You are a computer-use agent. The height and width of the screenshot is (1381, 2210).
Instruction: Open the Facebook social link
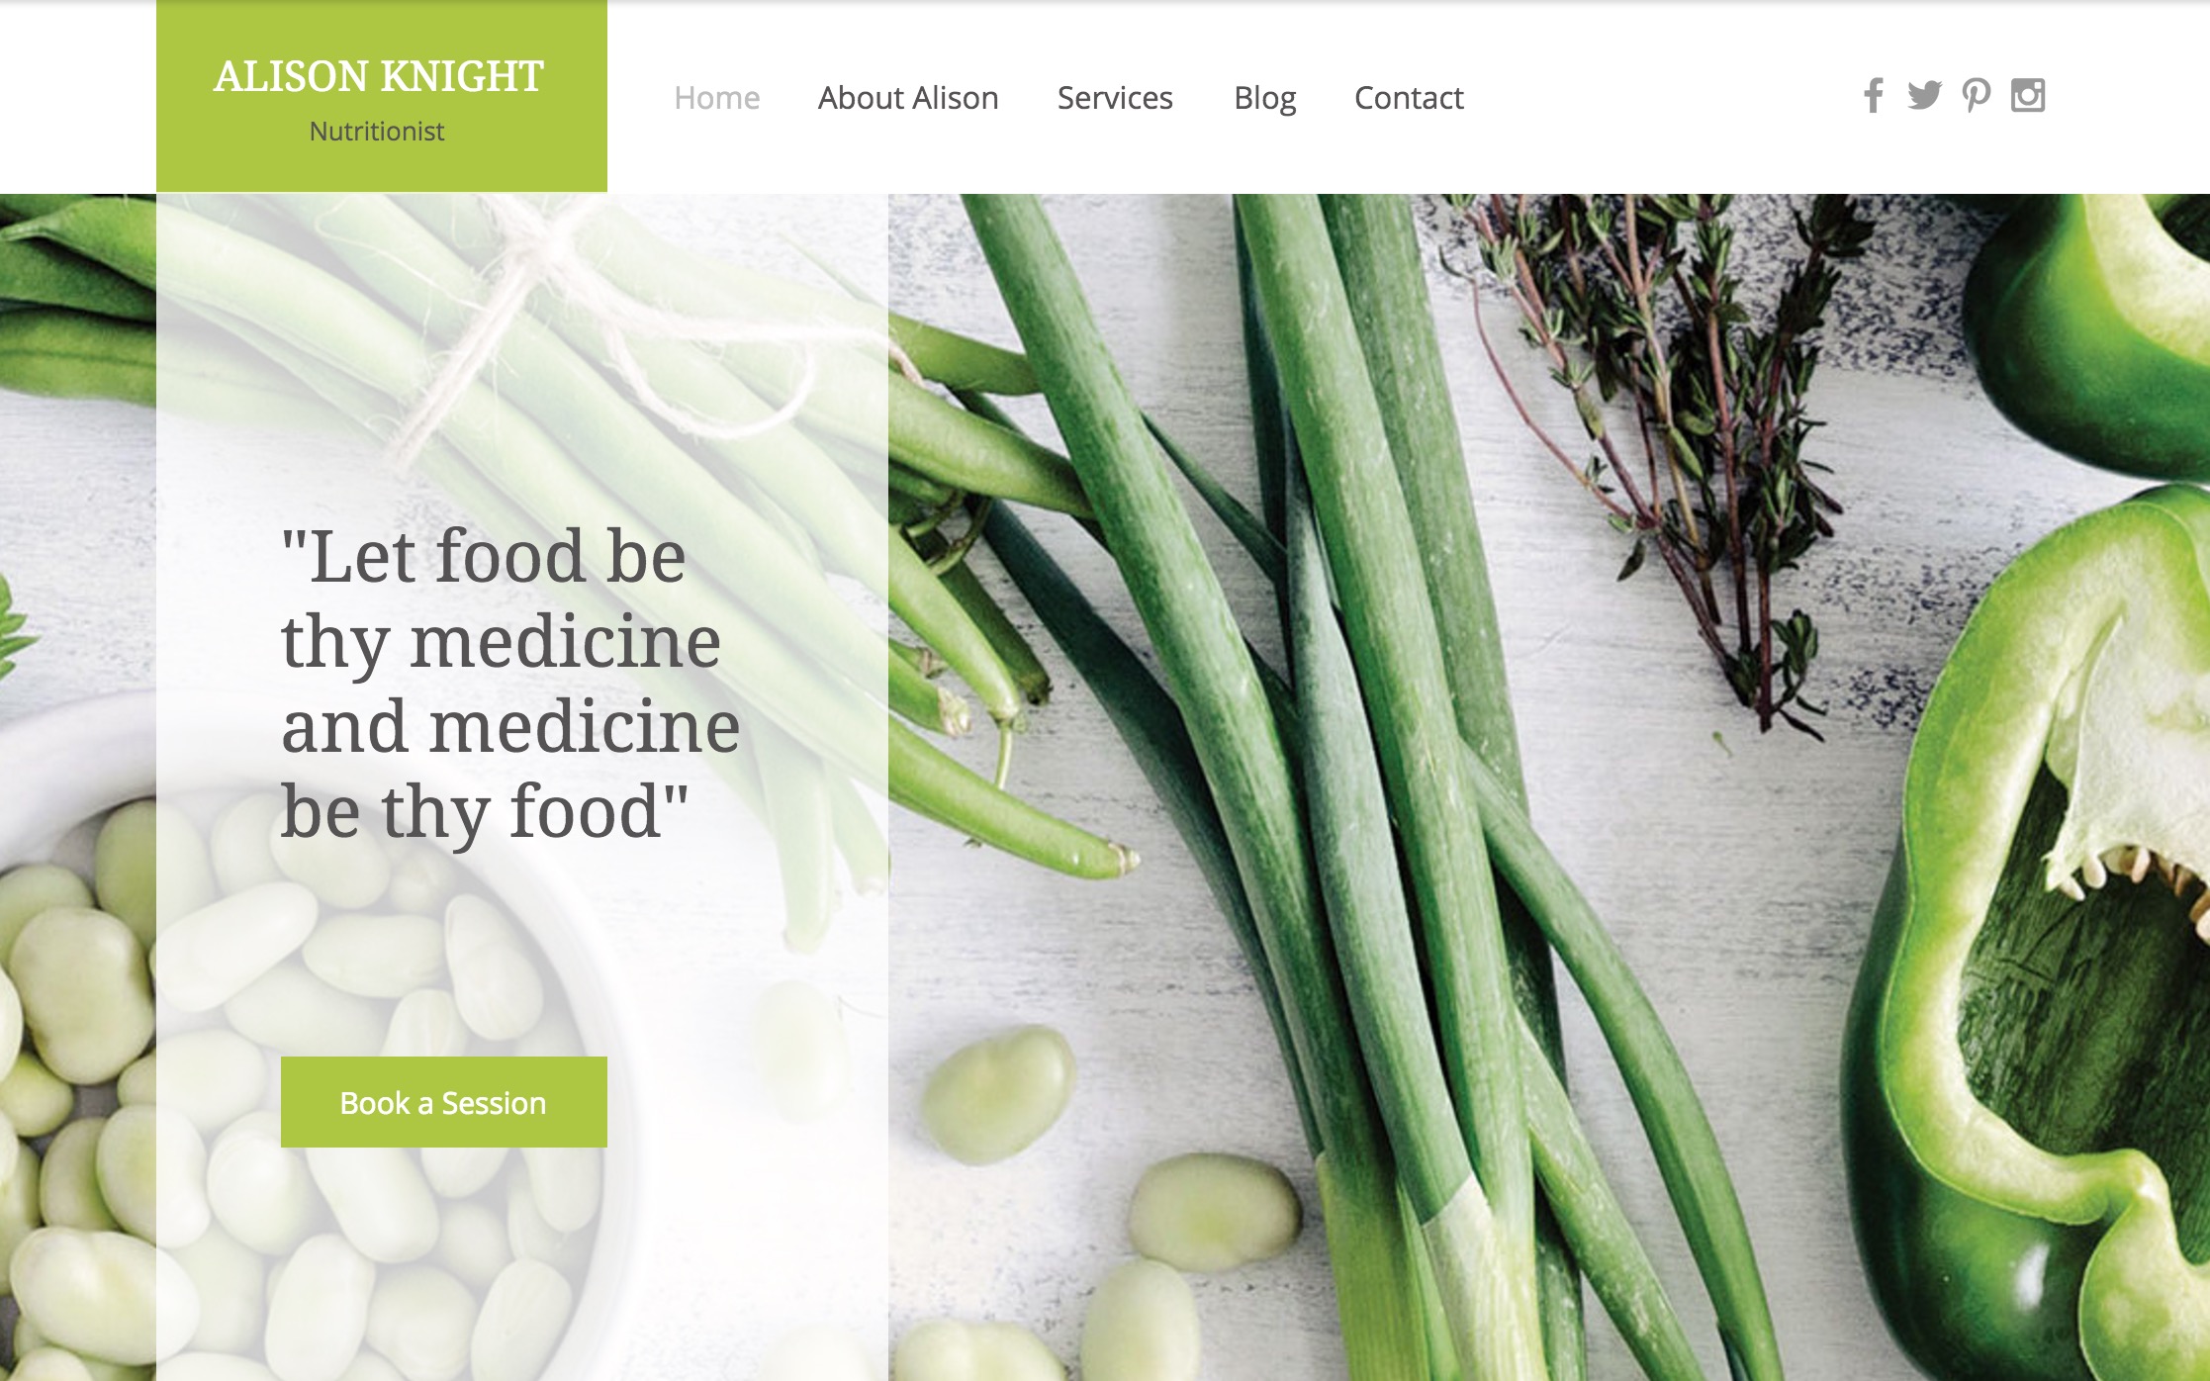tap(1873, 96)
